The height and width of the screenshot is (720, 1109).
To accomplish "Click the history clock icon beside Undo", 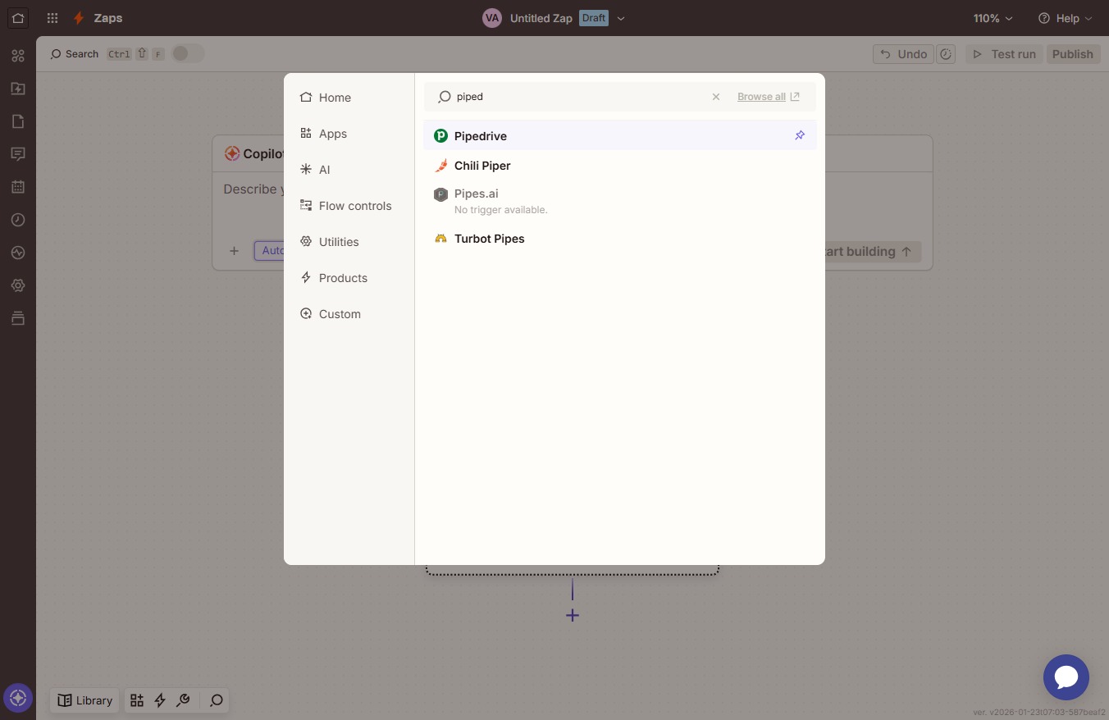I will (946, 54).
